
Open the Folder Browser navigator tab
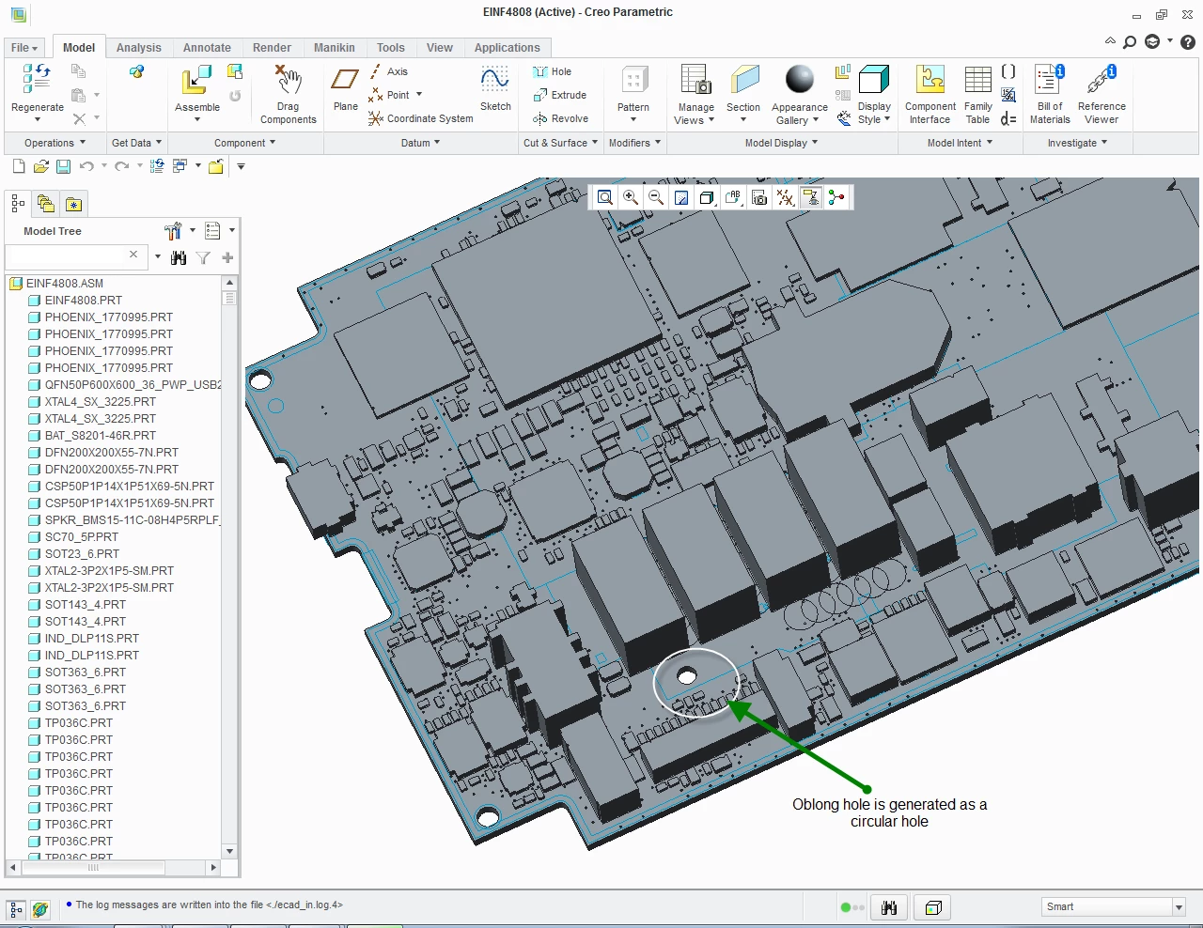(45, 204)
